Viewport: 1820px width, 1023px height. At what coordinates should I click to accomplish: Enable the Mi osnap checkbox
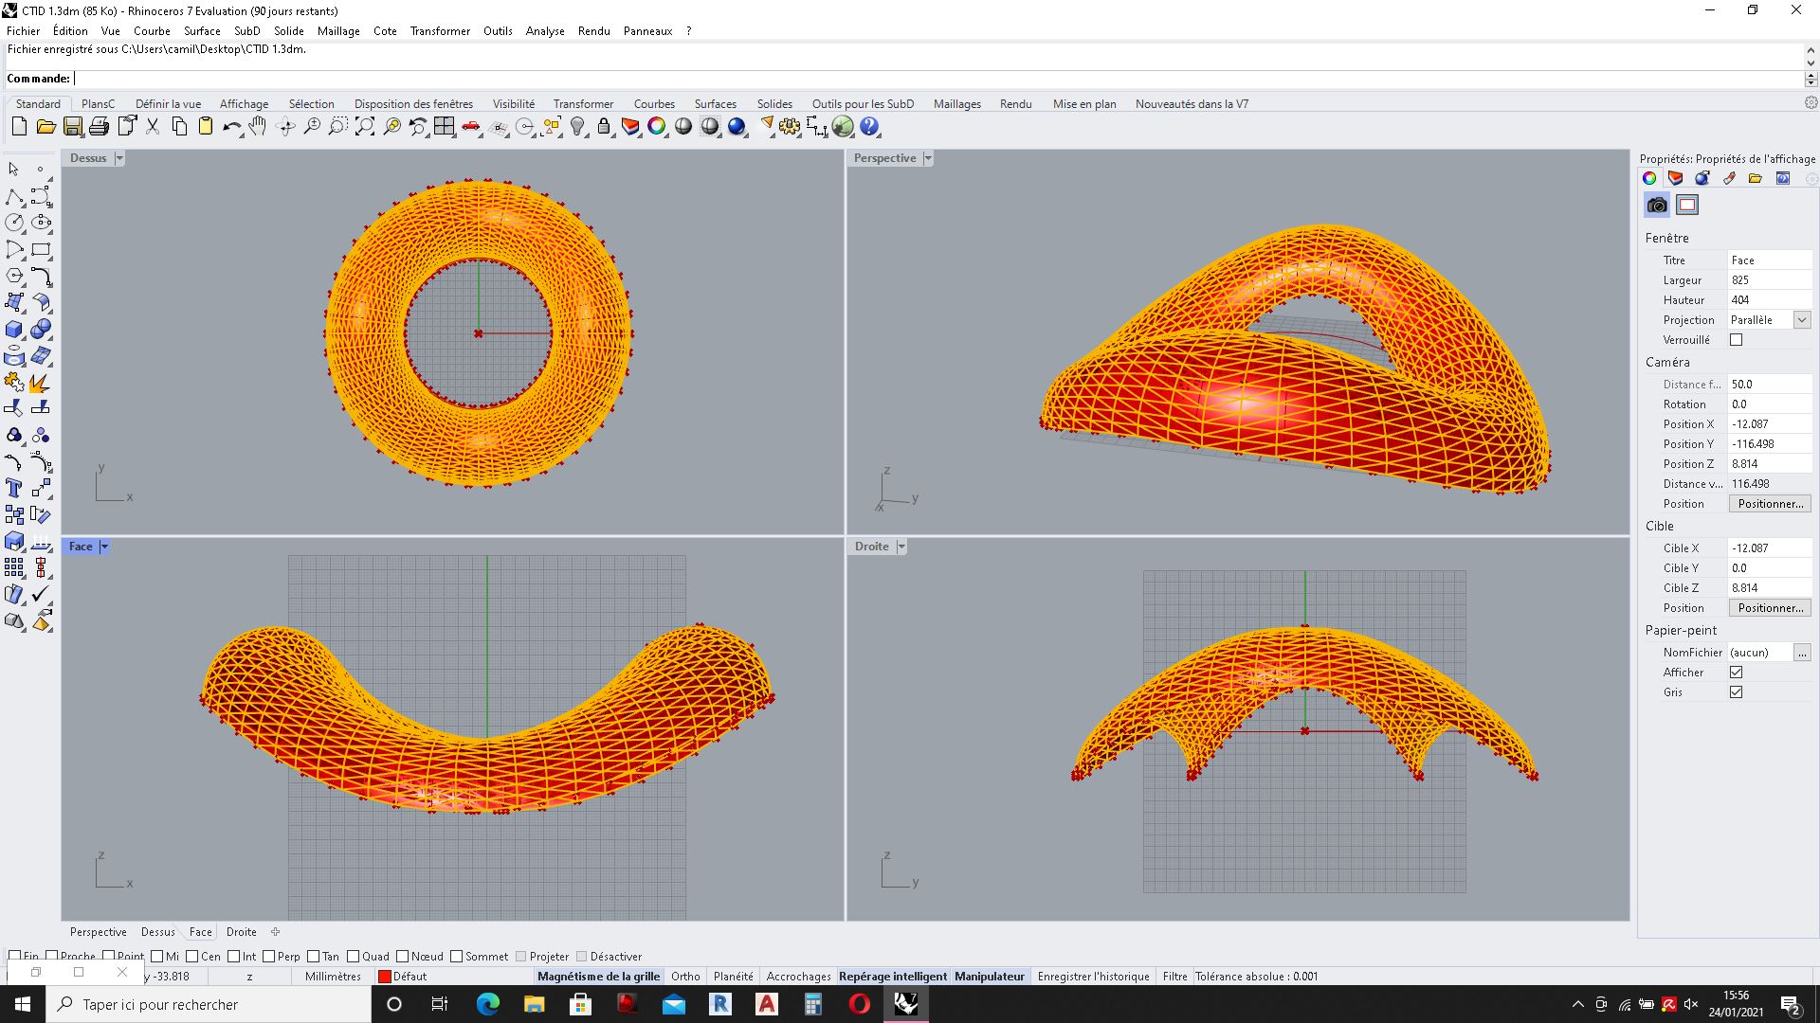pyautogui.click(x=156, y=956)
